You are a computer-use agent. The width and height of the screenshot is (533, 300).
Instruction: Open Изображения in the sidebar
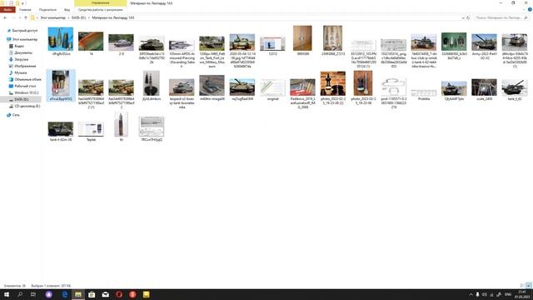coord(25,66)
